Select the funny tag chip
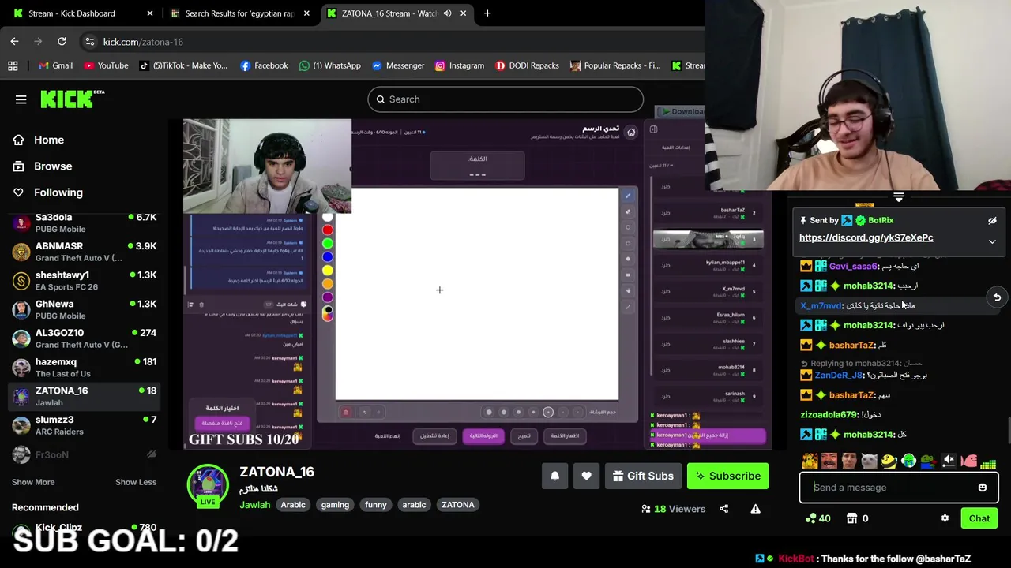Image resolution: width=1011 pixels, height=568 pixels. tap(376, 505)
